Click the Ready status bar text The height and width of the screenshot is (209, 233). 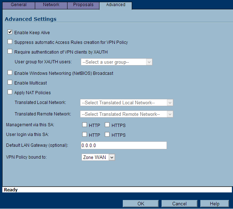(x=11, y=190)
